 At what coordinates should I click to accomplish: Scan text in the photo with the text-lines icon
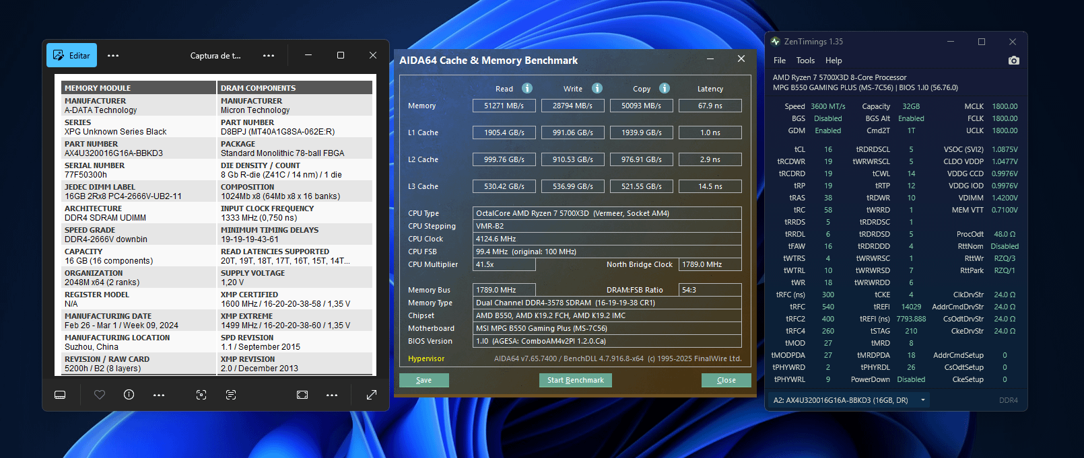click(231, 395)
